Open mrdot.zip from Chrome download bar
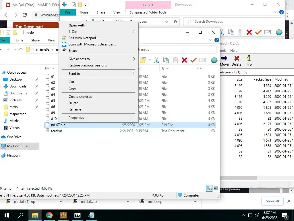This screenshot has height=221, width=294. point(89,201)
